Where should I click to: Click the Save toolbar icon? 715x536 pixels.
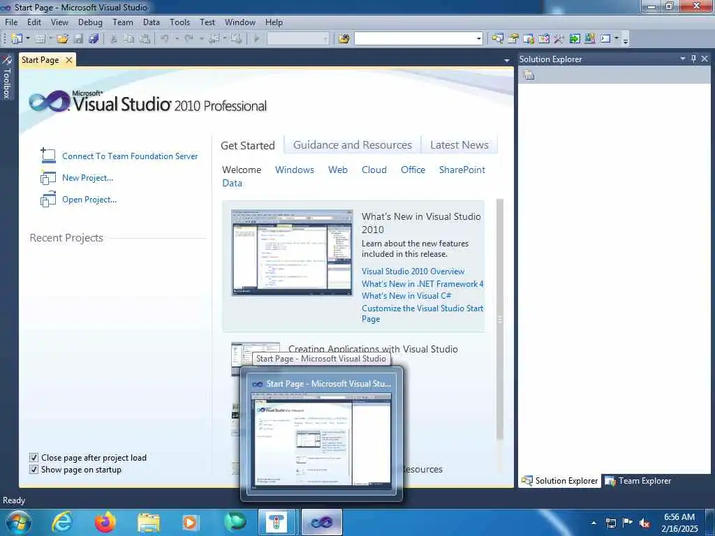click(x=78, y=39)
